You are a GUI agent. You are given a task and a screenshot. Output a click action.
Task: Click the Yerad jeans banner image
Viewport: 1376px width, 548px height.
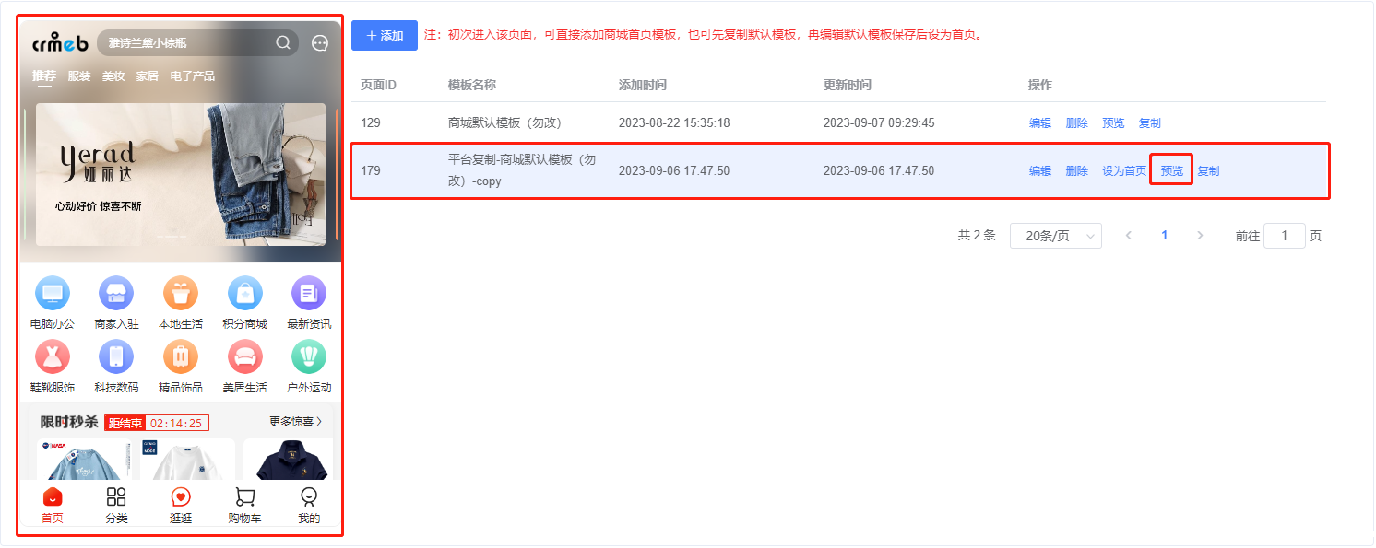[x=181, y=174]
